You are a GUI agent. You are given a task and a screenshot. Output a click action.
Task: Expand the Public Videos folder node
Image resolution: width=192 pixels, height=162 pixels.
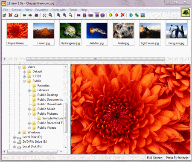pos(29,128)
